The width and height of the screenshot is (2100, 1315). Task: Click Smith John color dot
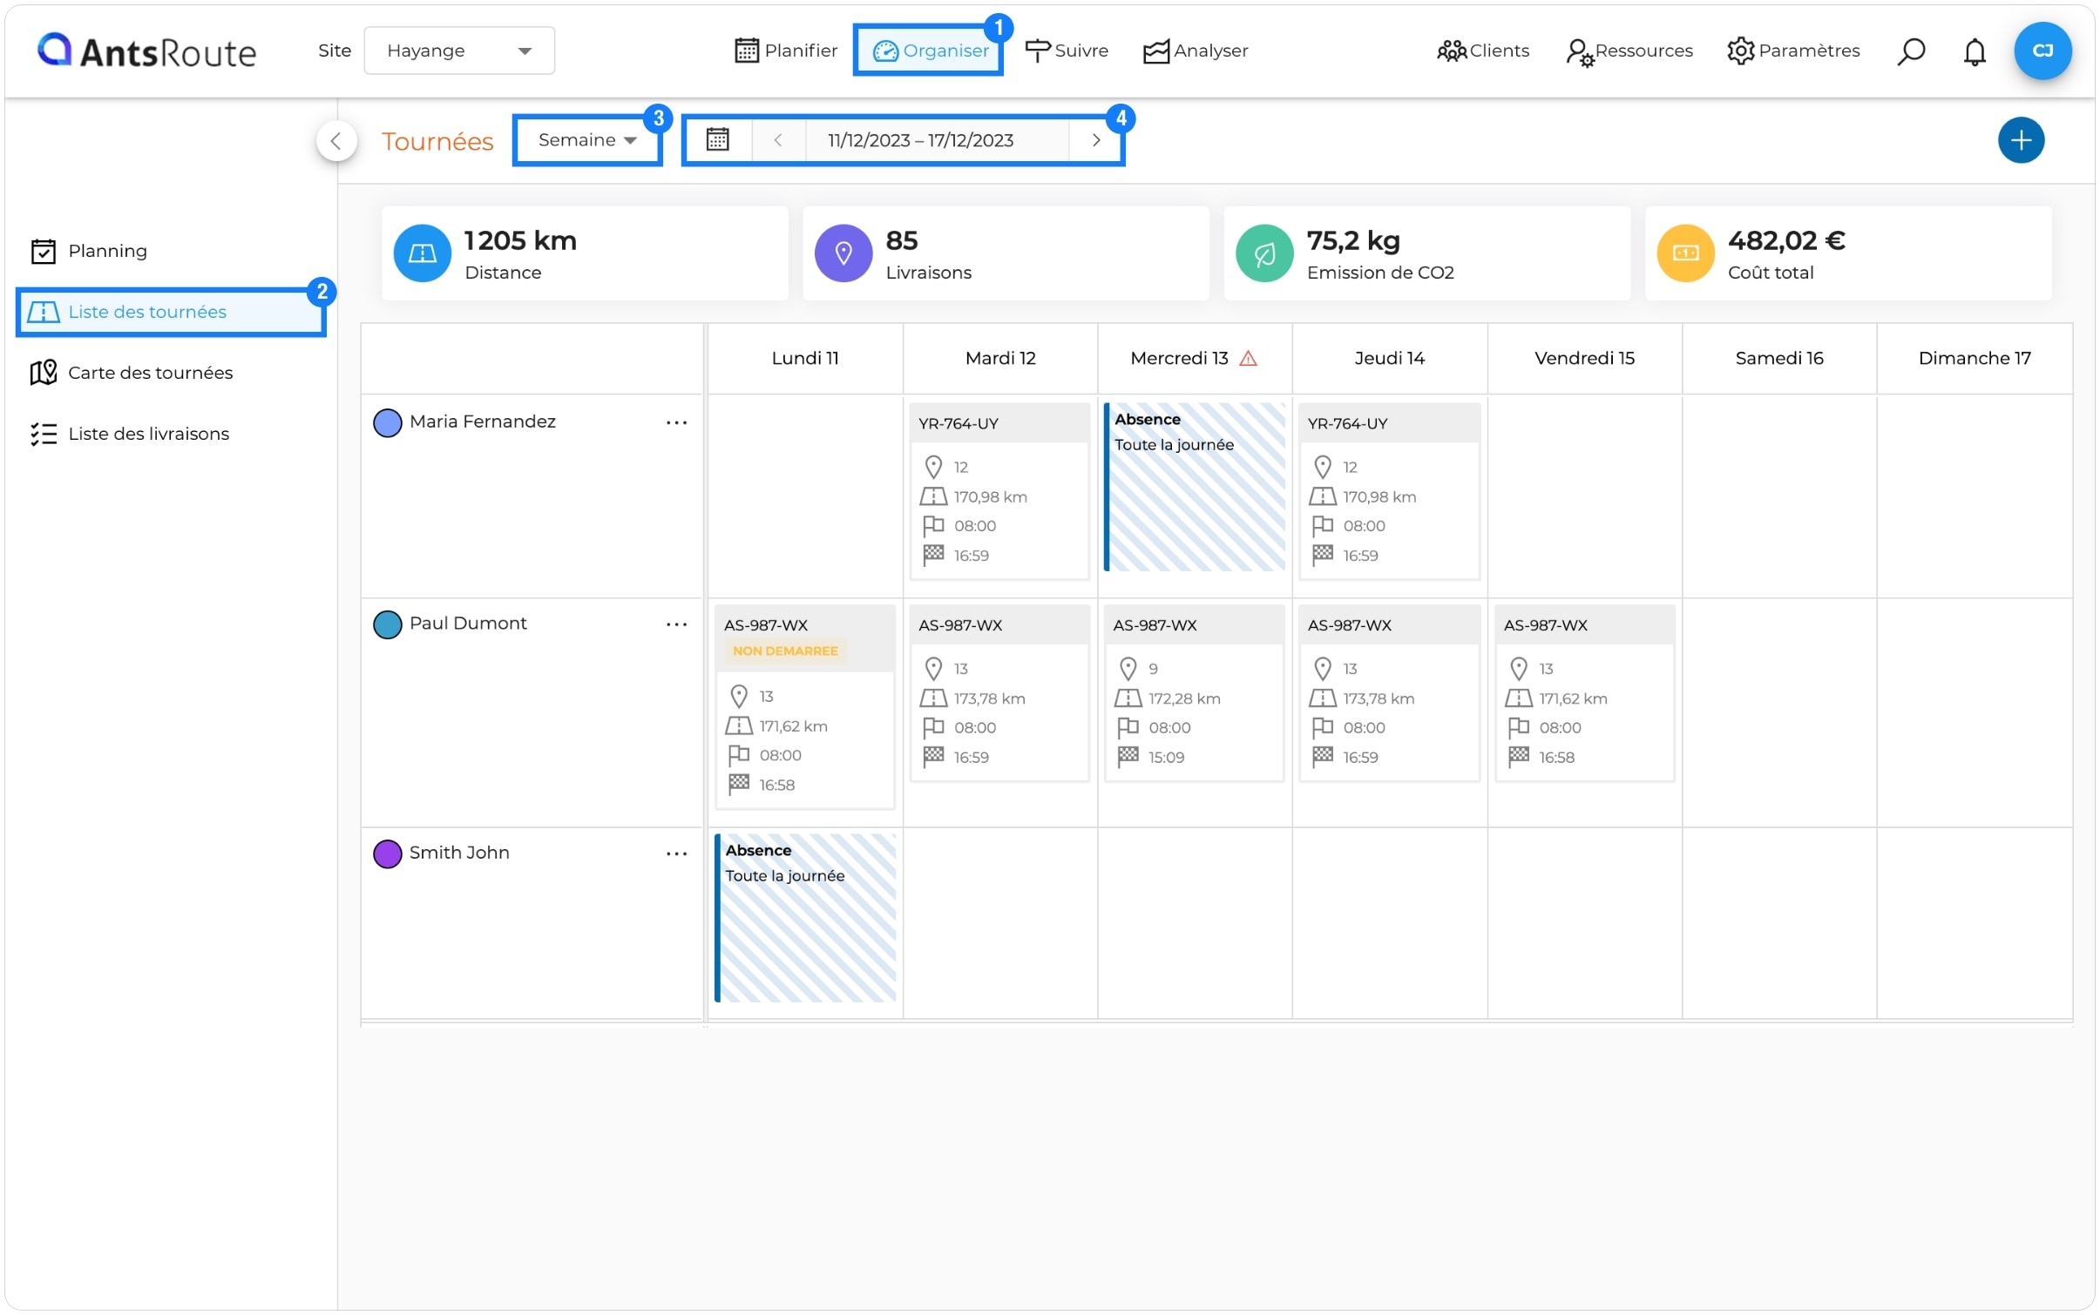pos(387,853)
